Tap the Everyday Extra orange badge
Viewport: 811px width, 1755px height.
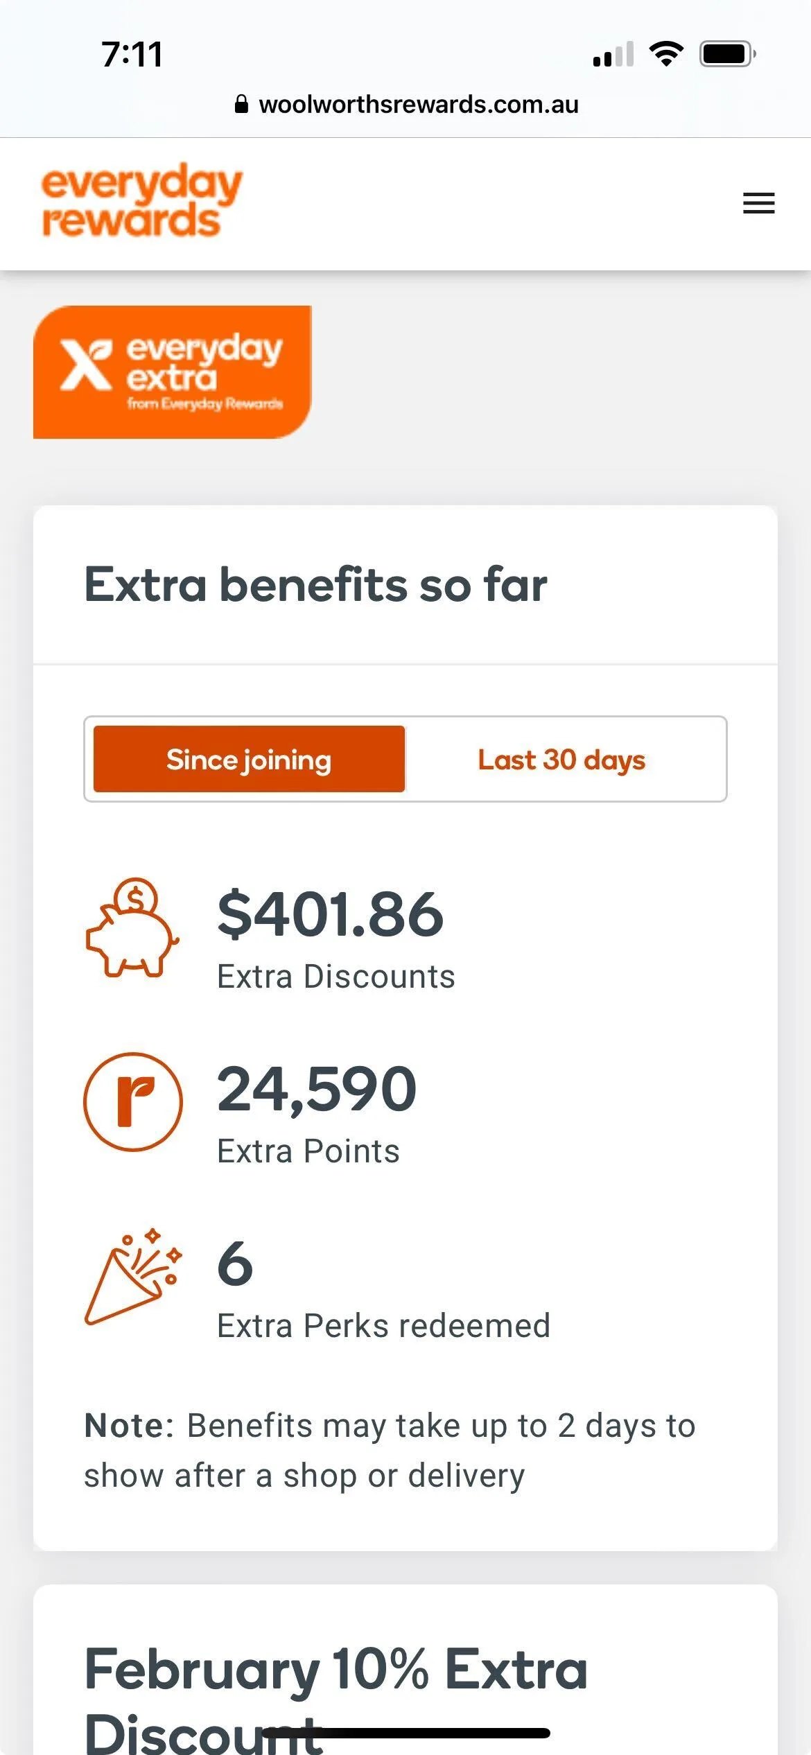coord(173,372)
